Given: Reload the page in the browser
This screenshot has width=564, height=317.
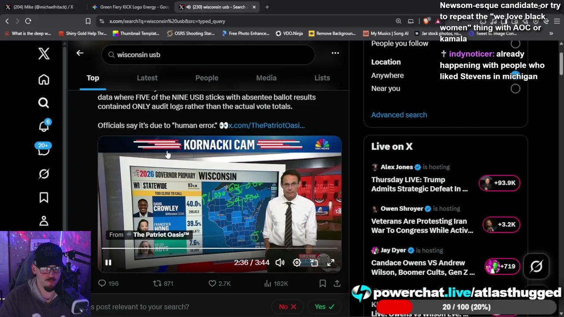Looking at the screenshot, I should coord(28,21).
